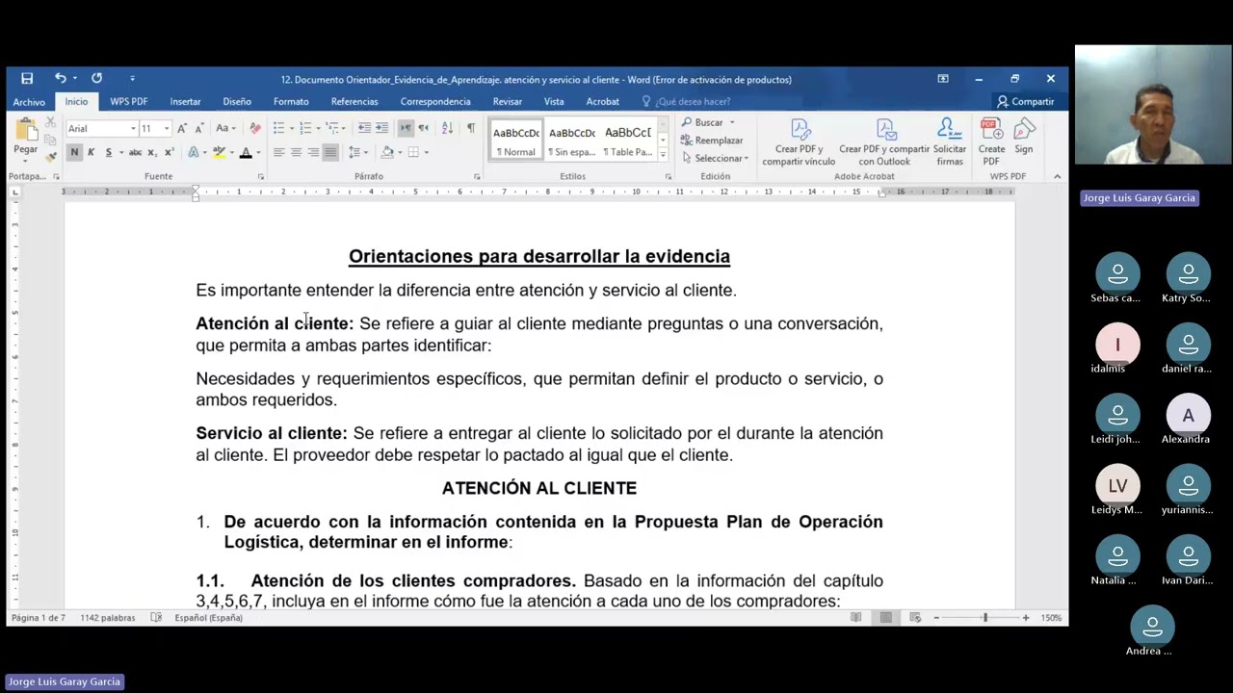Expand the numbered list options arrow
The height and width of the screenshot is (693, 1233).
[318, 128]
